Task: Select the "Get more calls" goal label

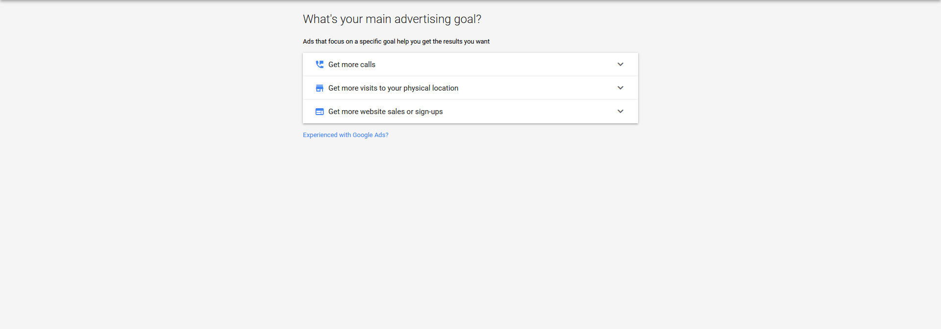Action: click(351, 65)
